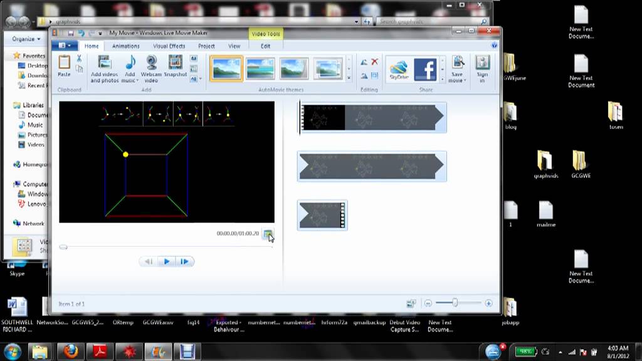This screenshot has height=361, width=642.
Task: Click the zoom in plus button
Action: point(488,303)
